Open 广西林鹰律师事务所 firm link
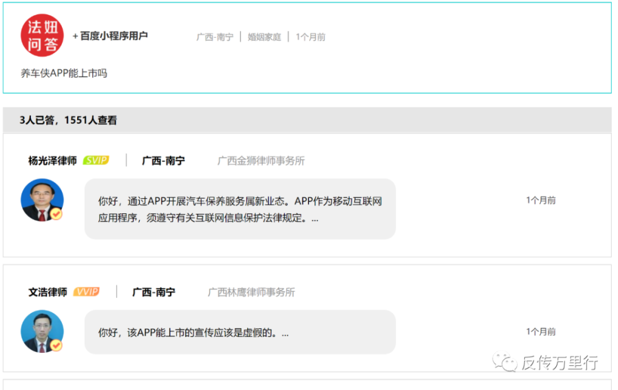618x390 pixels. tap(252, 292)
